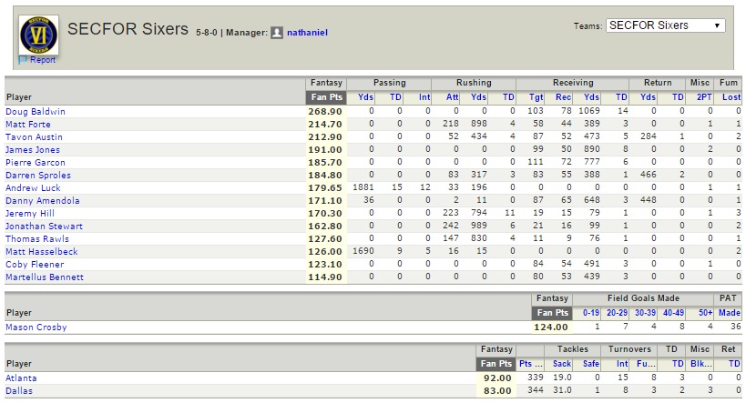
Task: Open Andrew Luck's player page
Action: [x=33, y=188]
